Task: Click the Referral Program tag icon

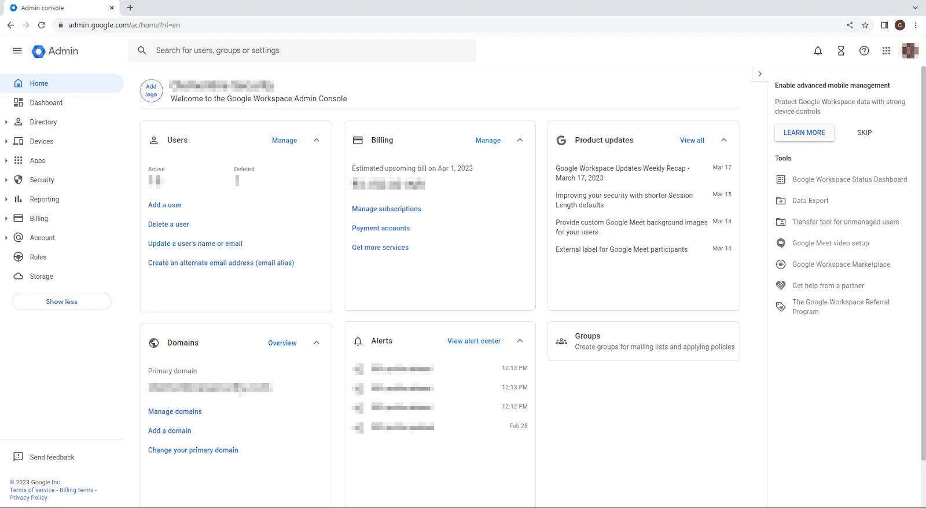Action: pos(781,307)
